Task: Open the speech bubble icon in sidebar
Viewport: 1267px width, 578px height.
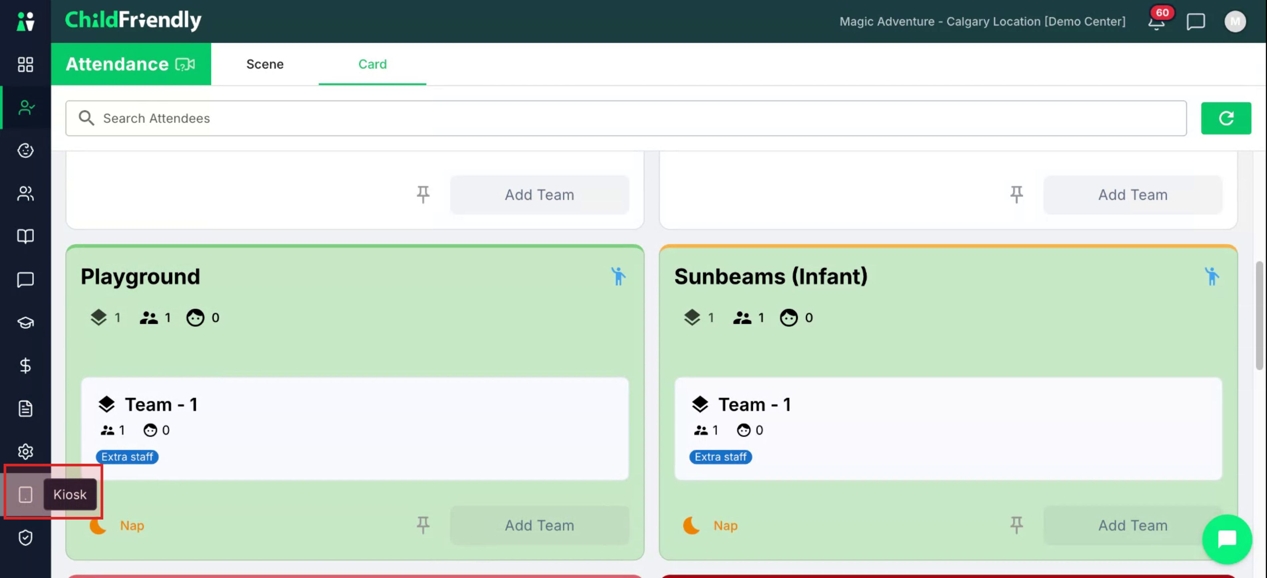Action: (x=25, y=280)
